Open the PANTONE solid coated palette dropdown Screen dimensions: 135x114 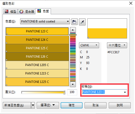point(45,21)
